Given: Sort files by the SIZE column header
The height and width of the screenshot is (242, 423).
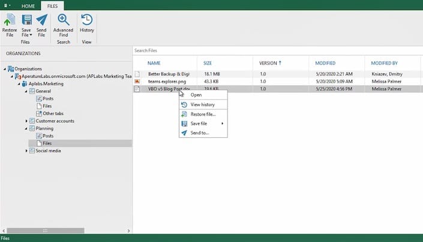Looking at the screenshot, I should pos(208,63).
